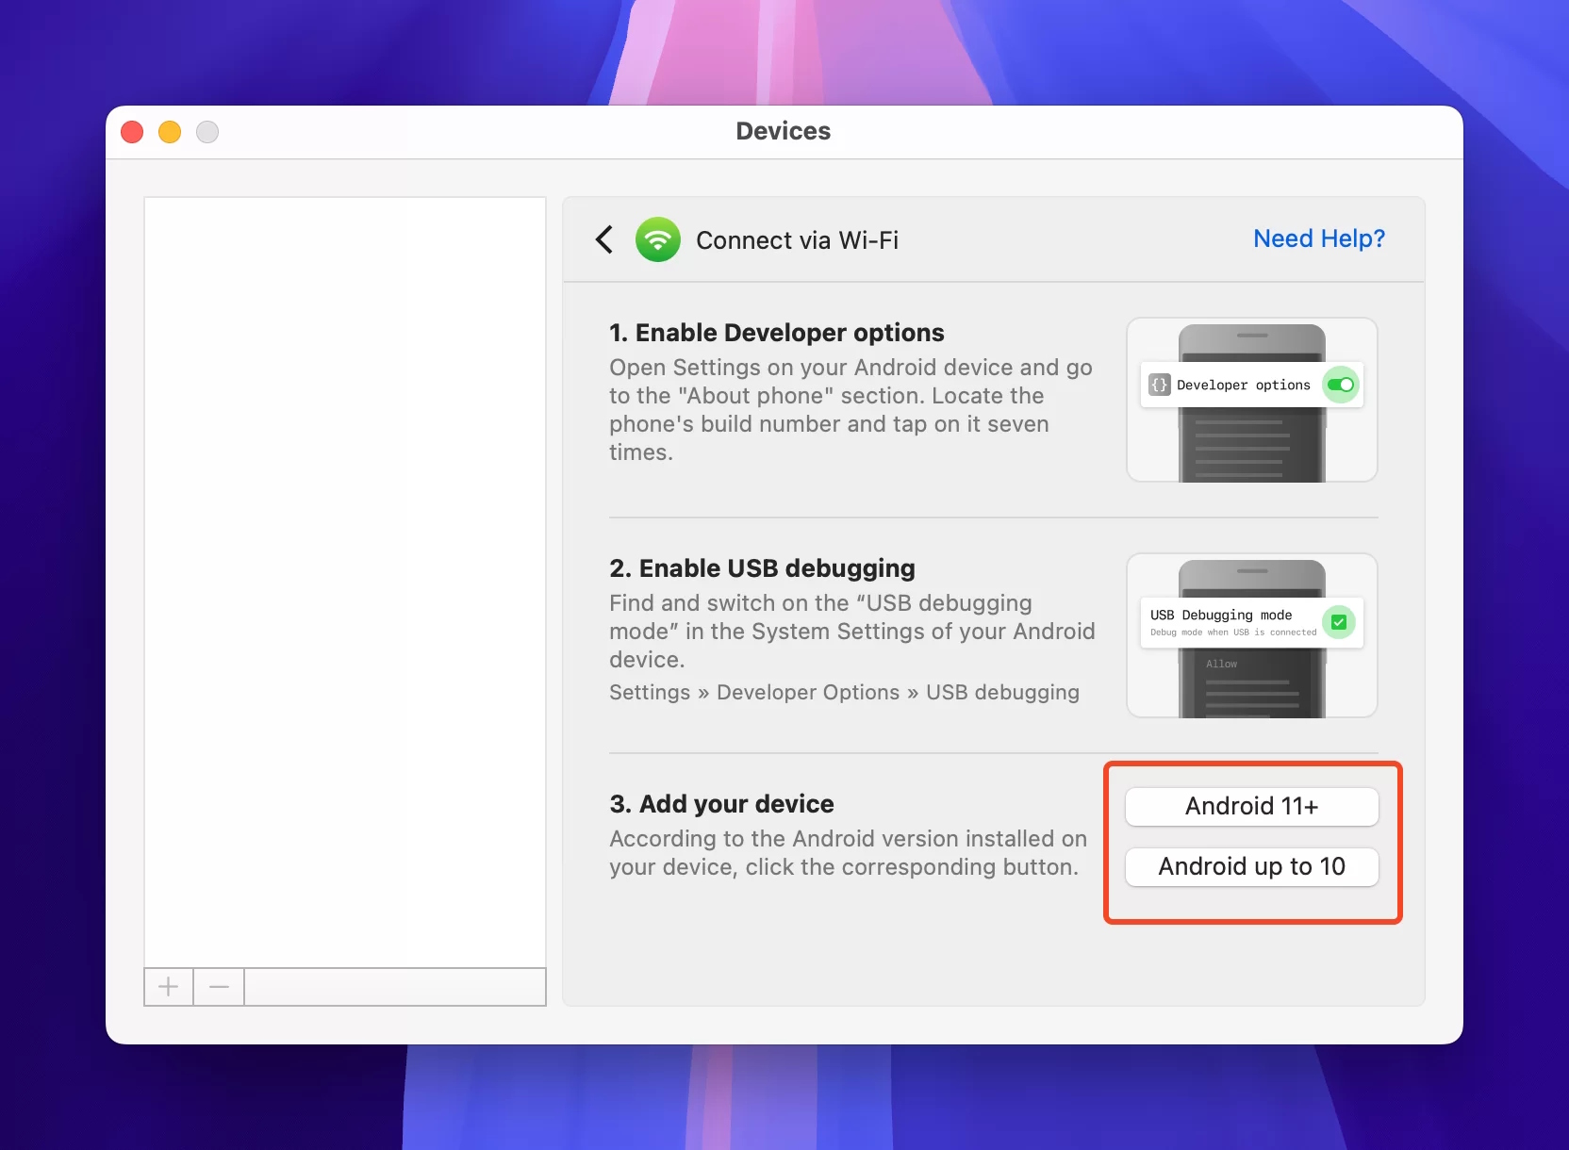1569x1150 pixels.
Task: Select the Android up to 10 button
Action: point(1251,866)
